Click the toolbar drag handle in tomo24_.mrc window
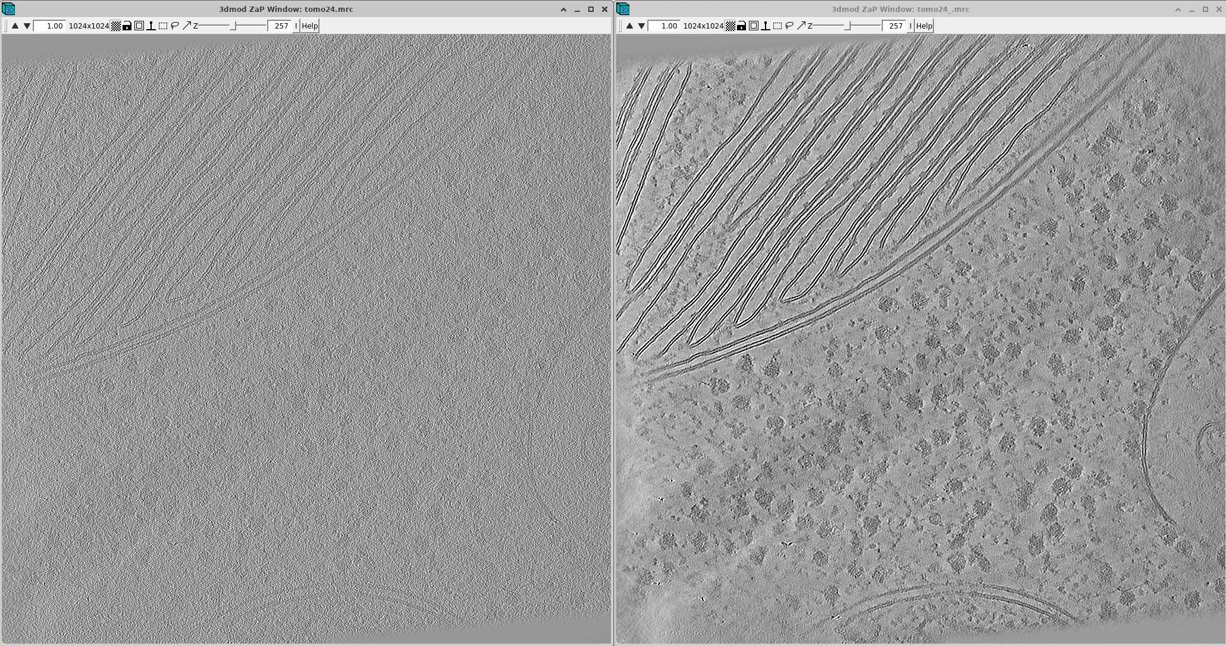The width and height of the screenshot is (1226, 646). pos(620,26)
